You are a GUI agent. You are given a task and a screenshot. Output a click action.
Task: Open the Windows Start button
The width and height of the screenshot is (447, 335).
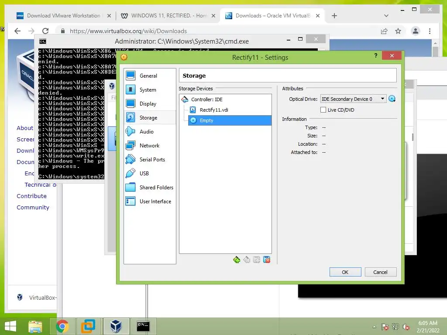point(10,326)
